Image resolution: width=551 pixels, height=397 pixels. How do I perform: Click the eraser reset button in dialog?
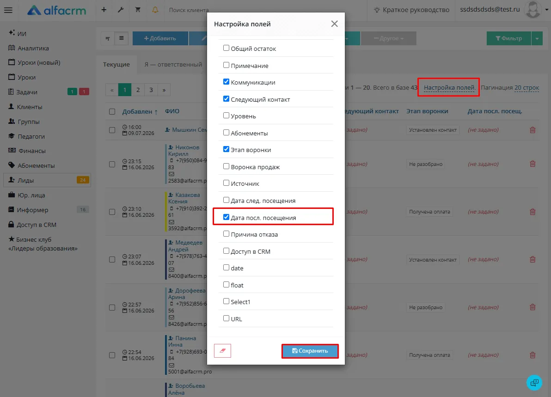pyautogui.click(x=222, y=351)
